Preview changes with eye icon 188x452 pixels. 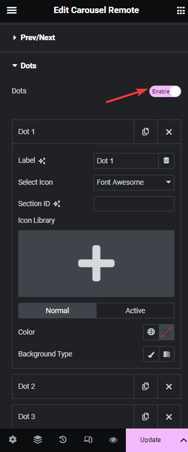coord(113,440)
